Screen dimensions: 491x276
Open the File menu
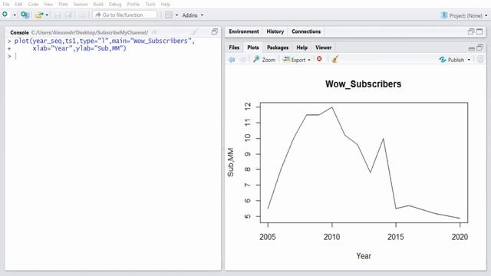[x=6, y=4]
